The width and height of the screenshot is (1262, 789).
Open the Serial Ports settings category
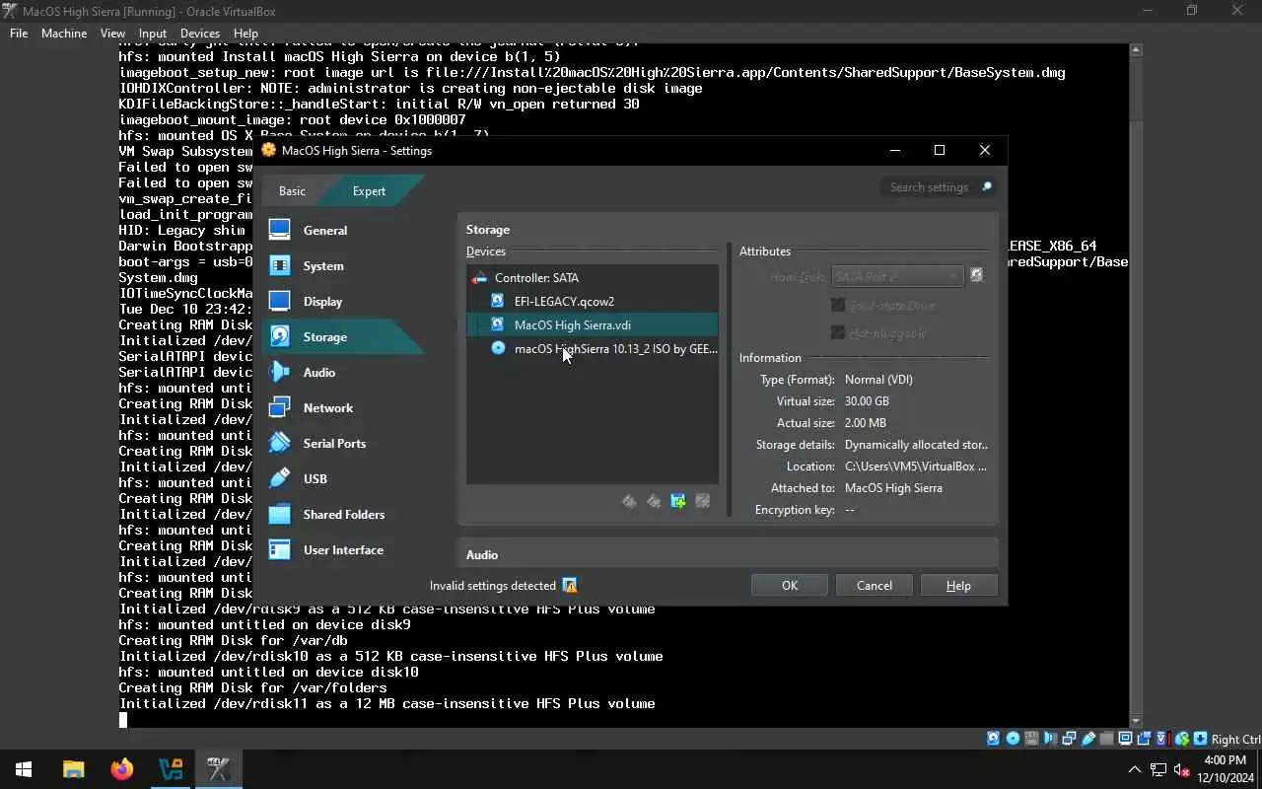pos(343,443)
